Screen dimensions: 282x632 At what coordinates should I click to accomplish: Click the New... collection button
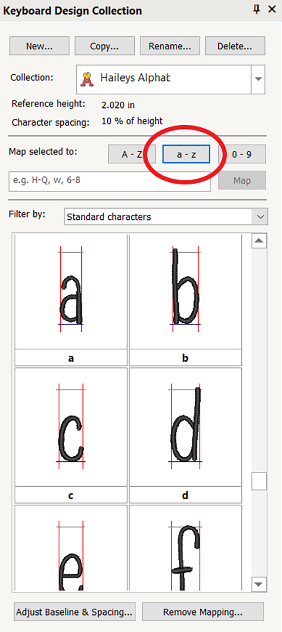point(39,46)
